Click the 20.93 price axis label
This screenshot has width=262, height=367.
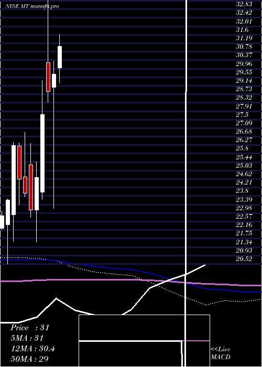[244, 250]
